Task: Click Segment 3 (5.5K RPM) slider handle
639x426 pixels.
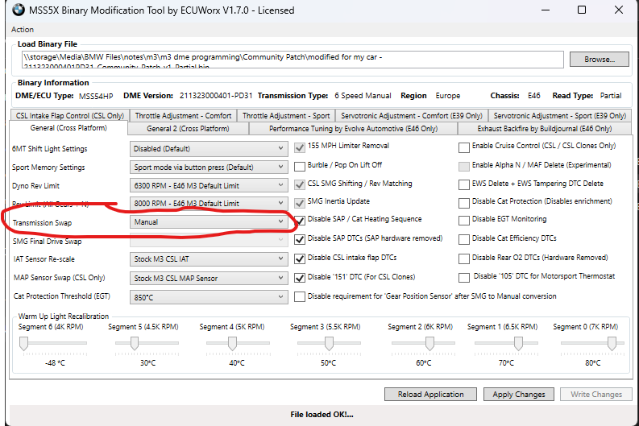Action: [x=329, y=343]
